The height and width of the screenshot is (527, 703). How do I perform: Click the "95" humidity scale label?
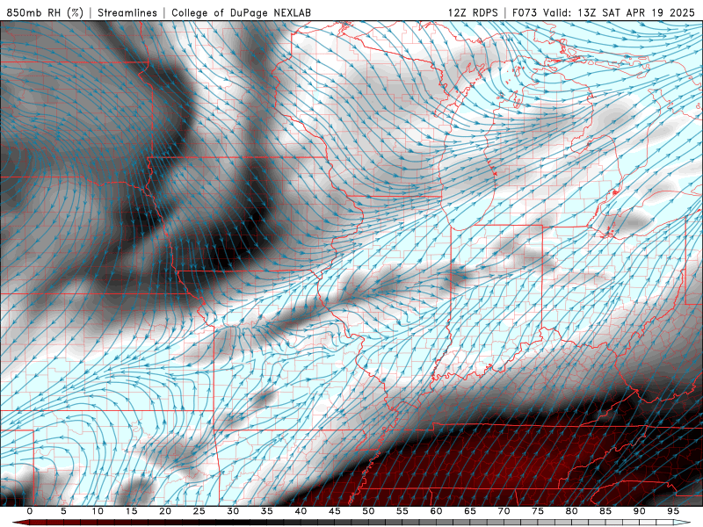(x=673, y=511)
